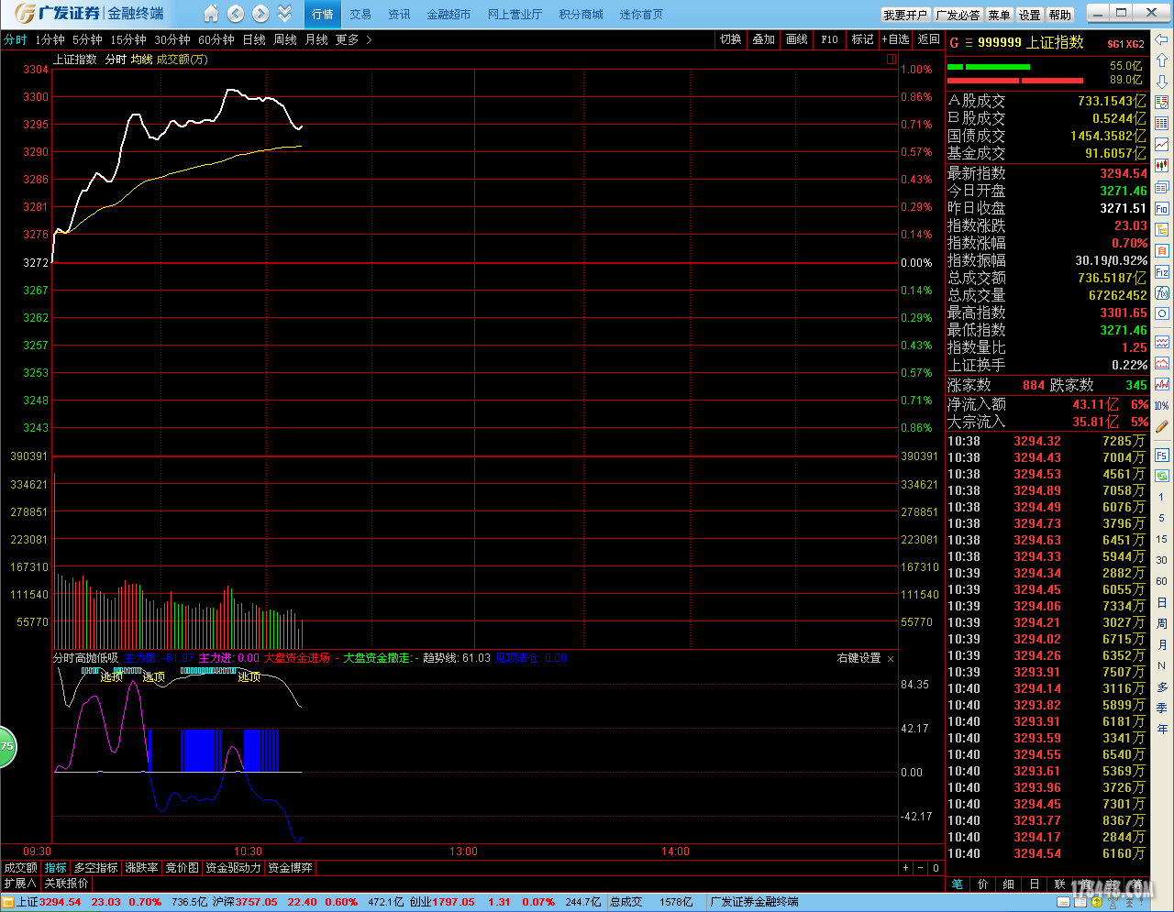Open the 菜单 menu button
The image size is (1174, 912).
pyautogui.click(x=999, y=15)
